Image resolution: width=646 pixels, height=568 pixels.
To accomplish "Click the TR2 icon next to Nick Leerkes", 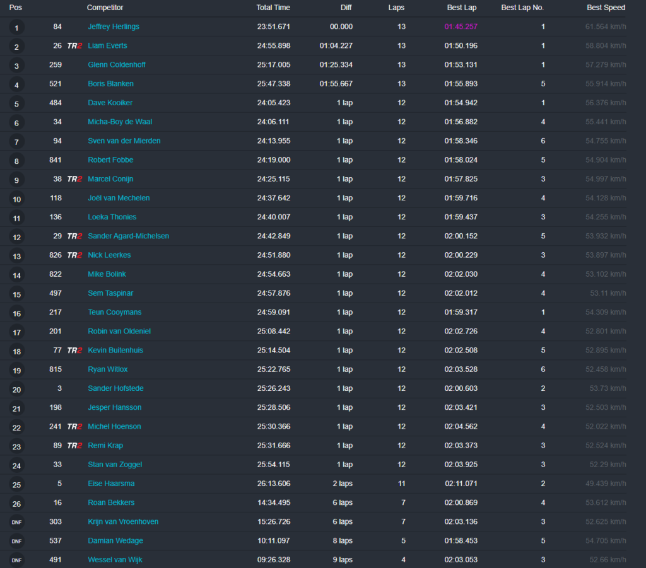I will (x=74, y=255).
